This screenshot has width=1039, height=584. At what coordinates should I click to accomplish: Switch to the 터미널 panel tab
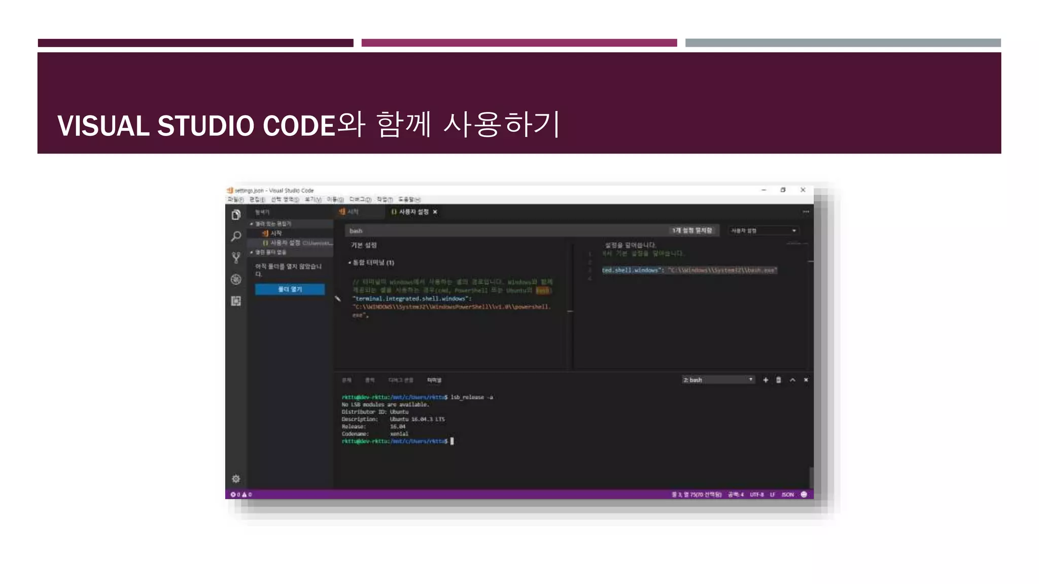tap(434, 380)
